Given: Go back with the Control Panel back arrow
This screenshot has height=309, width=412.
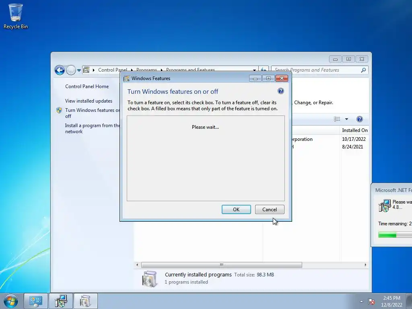Looking at the screenshot, I should pos(60,70).
